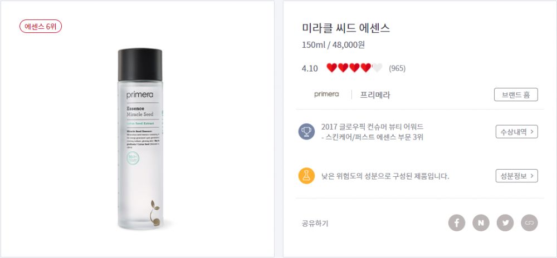The height and width of the screenshot is (258, 557).
Task: Click the empty fifth heart
Action: [377, 68]
